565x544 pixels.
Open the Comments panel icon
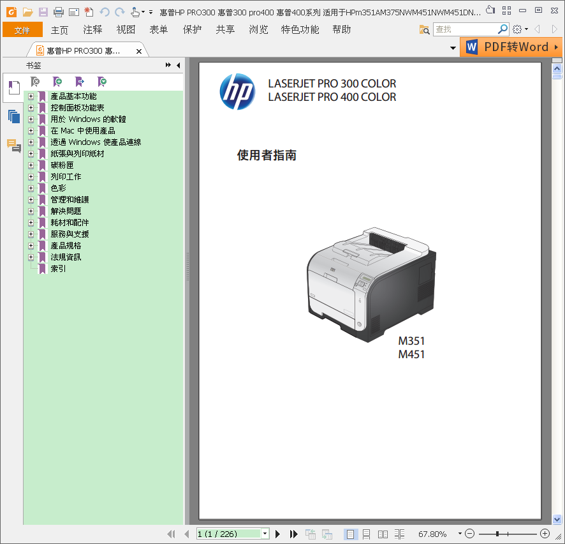13,146
